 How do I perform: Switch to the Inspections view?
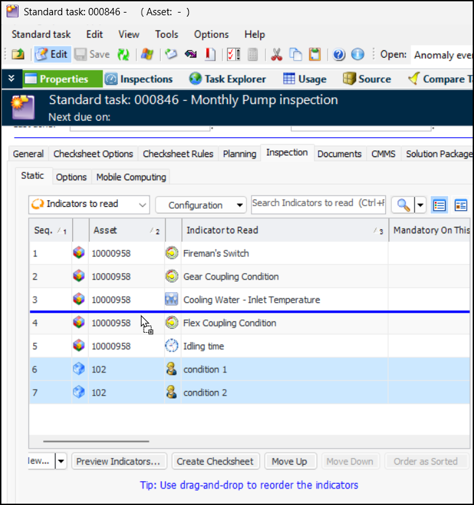point(139,79)
